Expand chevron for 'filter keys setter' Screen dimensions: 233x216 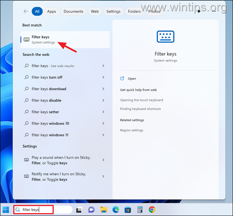click(103, 112)
